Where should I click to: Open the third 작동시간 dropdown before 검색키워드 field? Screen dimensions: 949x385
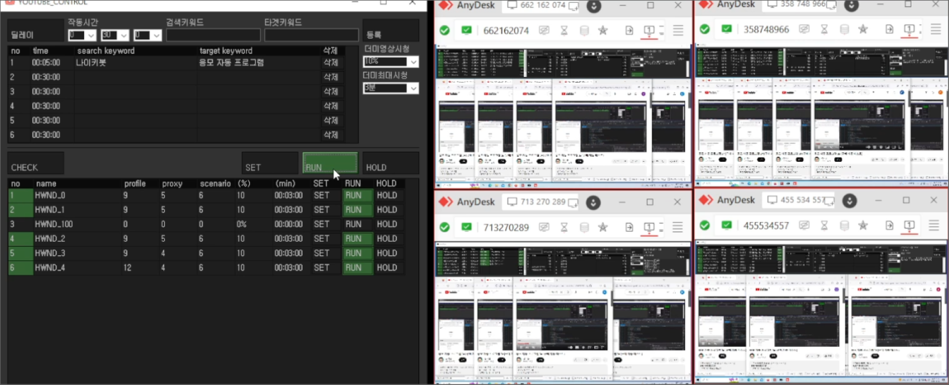(x=147, y=35)
